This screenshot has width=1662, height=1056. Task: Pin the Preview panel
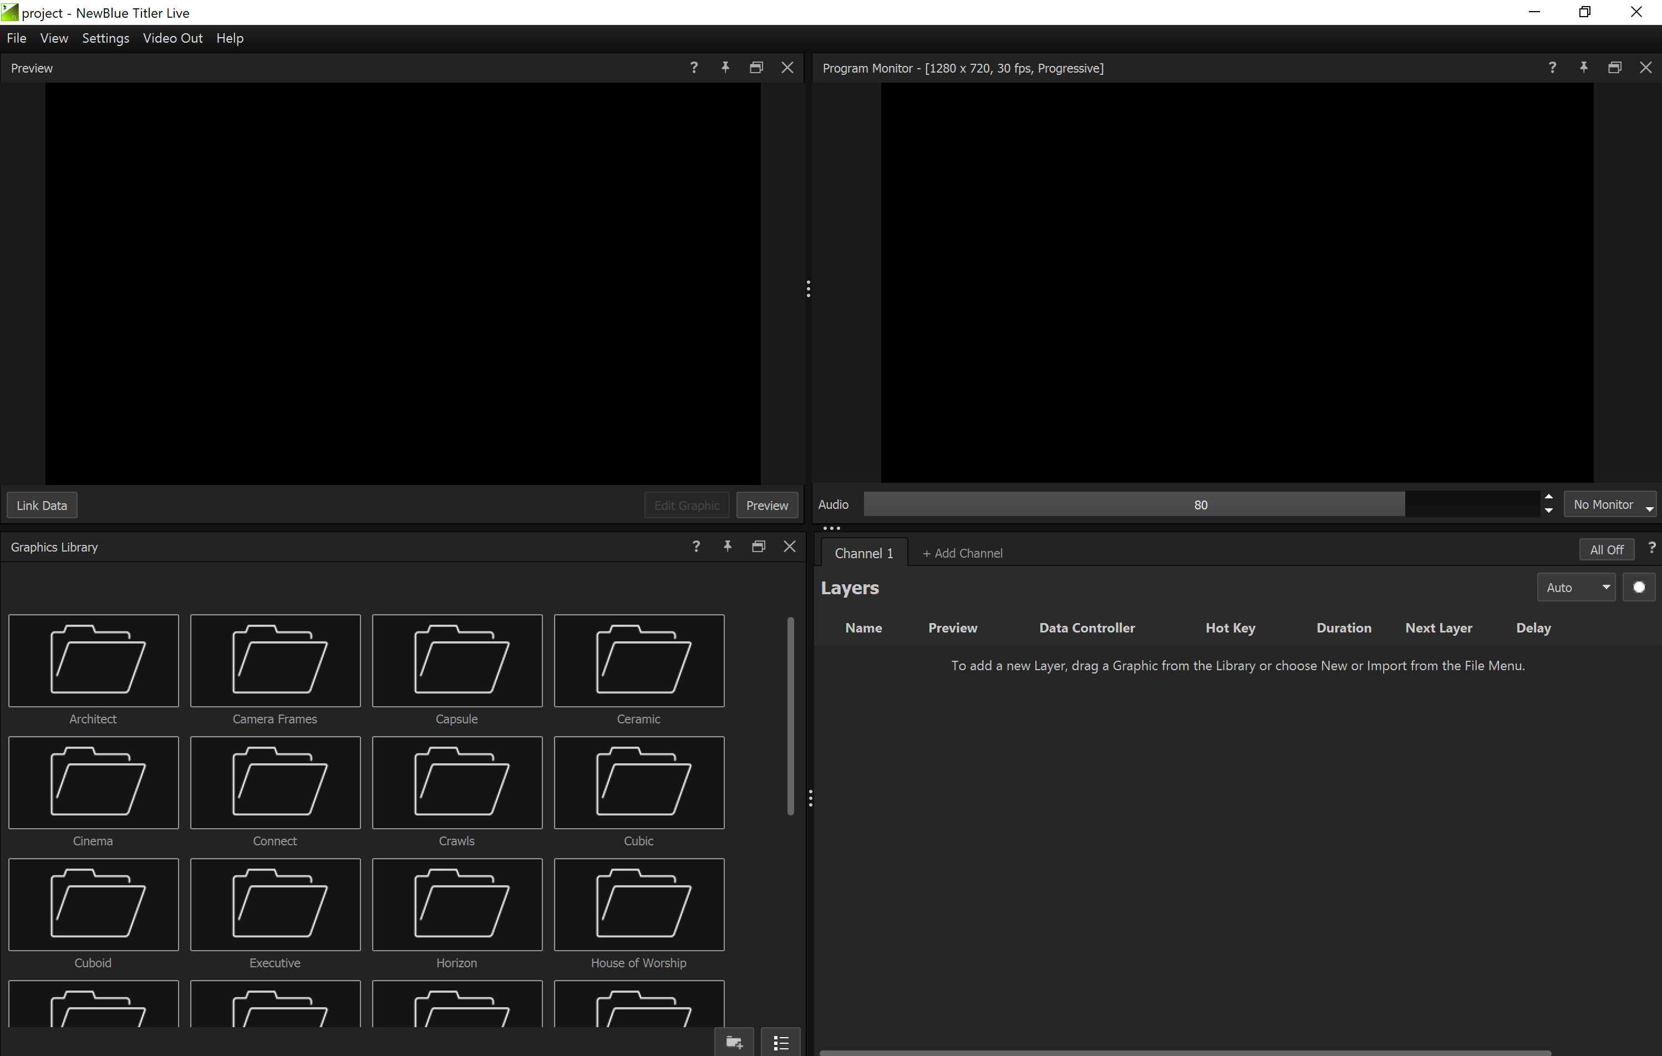tap(725, 68)
